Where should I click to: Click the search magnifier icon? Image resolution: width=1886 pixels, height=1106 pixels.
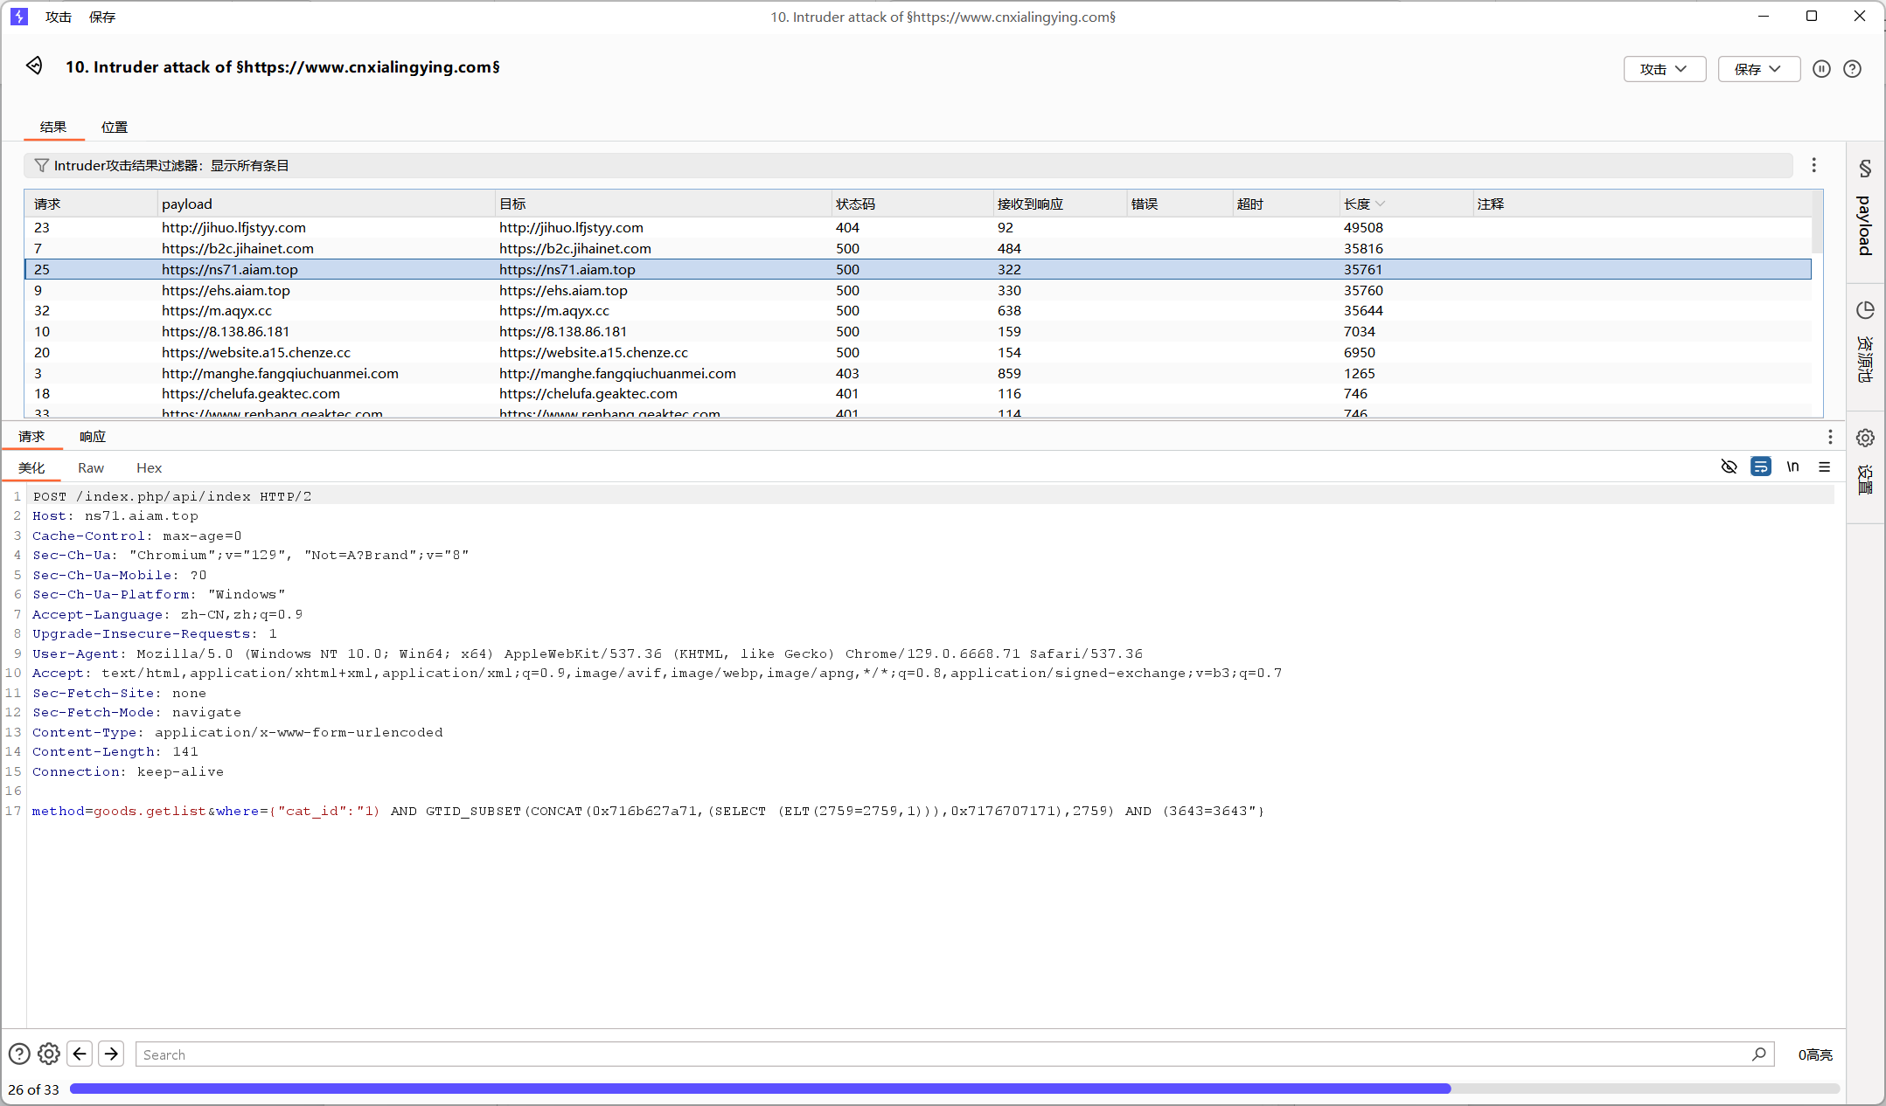[x=1758, y=1054]
